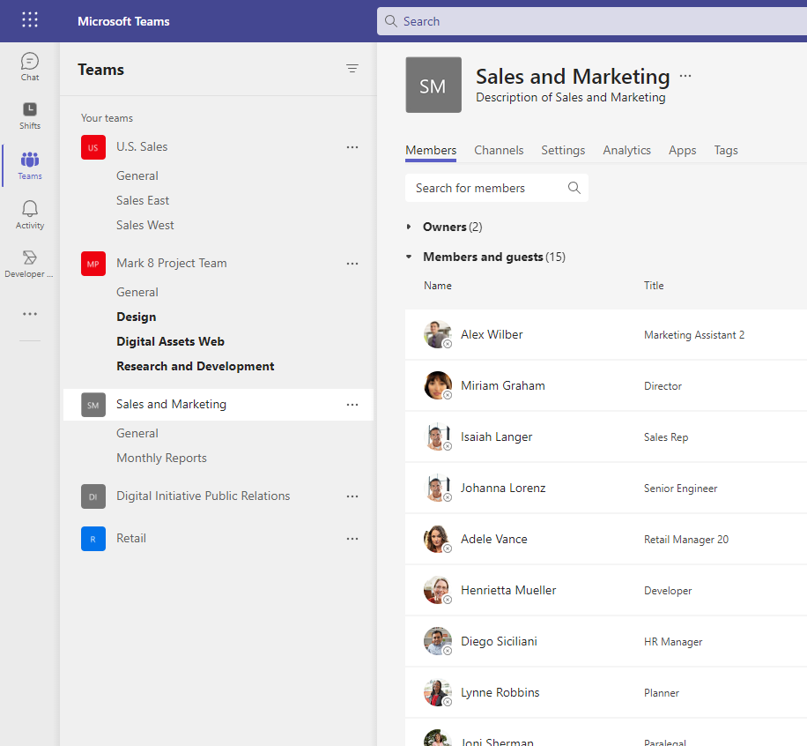Open the Shifts app
Viewport: 807px width, 746px height.
(30, 116)
